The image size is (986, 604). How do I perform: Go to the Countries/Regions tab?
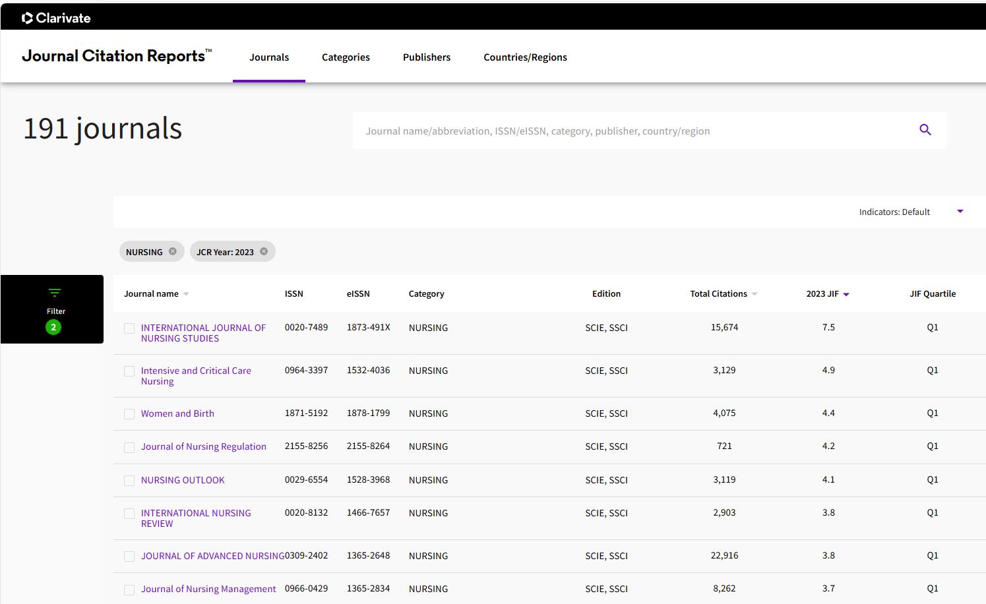525,57
